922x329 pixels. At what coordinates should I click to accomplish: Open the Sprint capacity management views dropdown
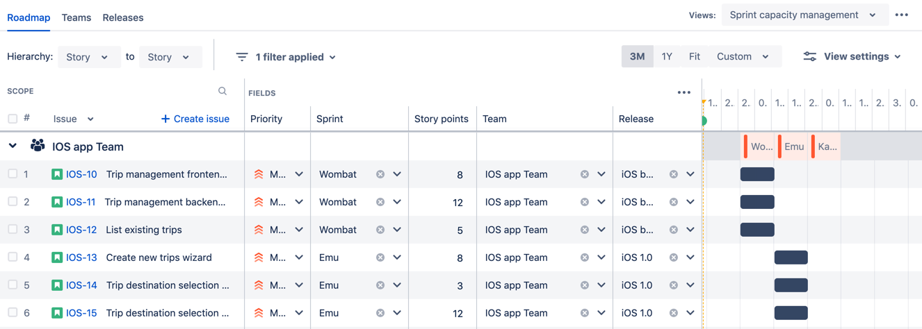click(x=805, y=15)
